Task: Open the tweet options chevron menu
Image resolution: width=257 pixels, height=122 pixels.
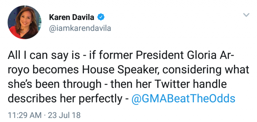Action: (x=246, y=15)
